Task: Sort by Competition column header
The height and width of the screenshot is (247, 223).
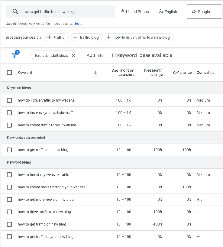Action: coord(207,73)
